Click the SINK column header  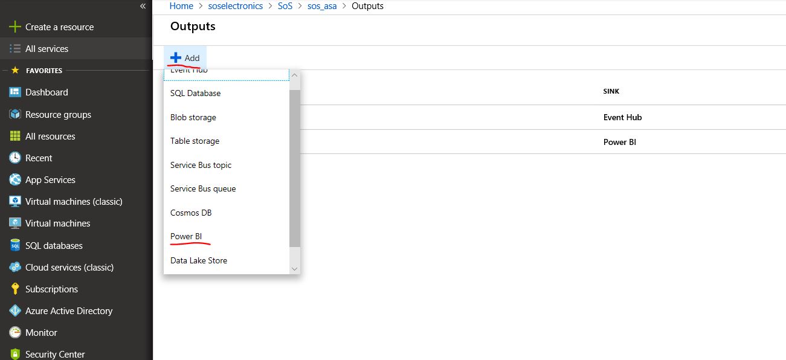(611, 91)
